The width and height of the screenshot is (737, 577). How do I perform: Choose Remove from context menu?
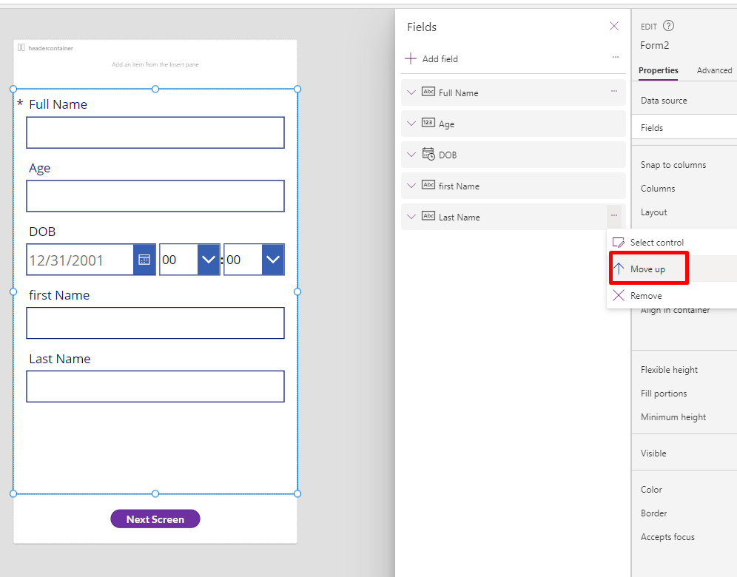click(x=672, y=295)
